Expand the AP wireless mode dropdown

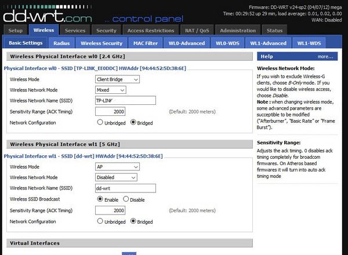tap(117, 167)
